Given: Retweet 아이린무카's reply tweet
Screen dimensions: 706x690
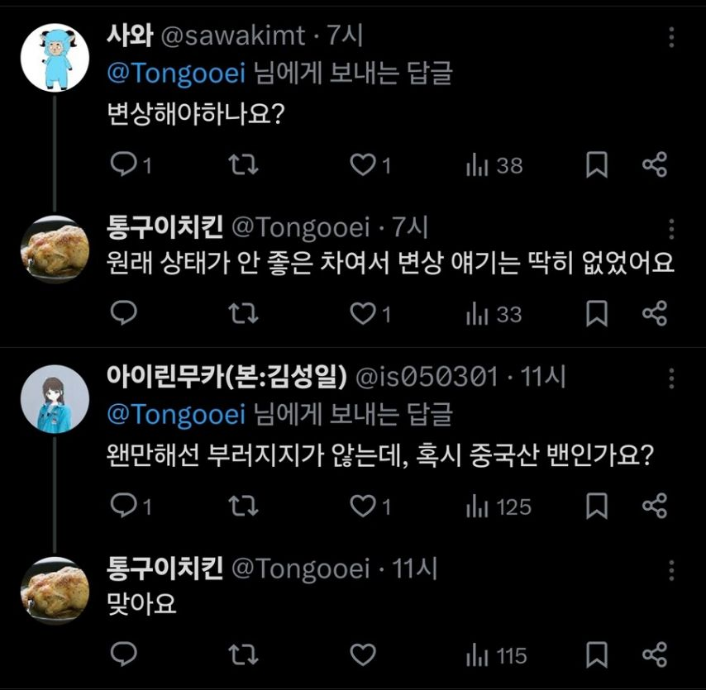Looking at the screenshot, I should (242, 506).
